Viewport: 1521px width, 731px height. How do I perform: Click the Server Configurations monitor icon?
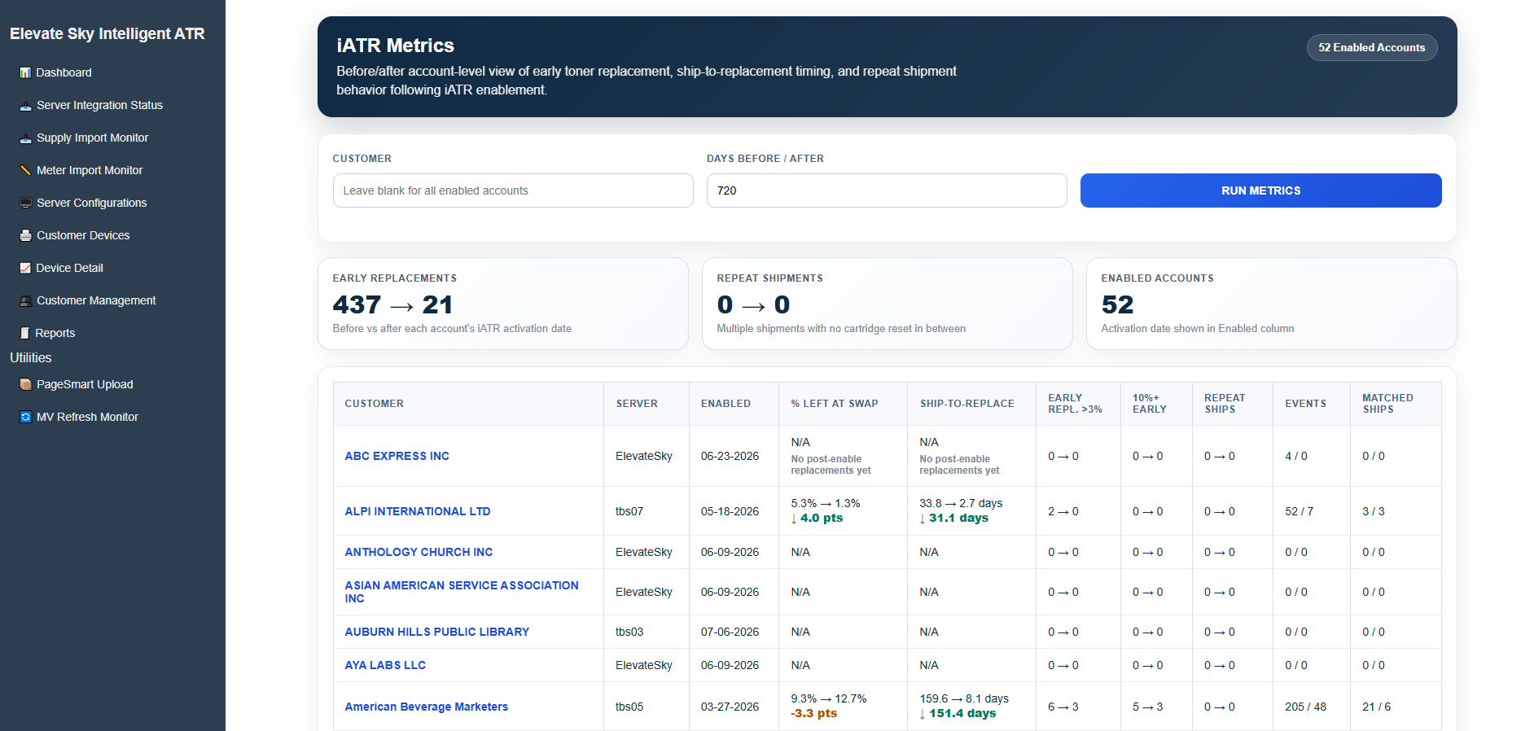tap(25, 203)
